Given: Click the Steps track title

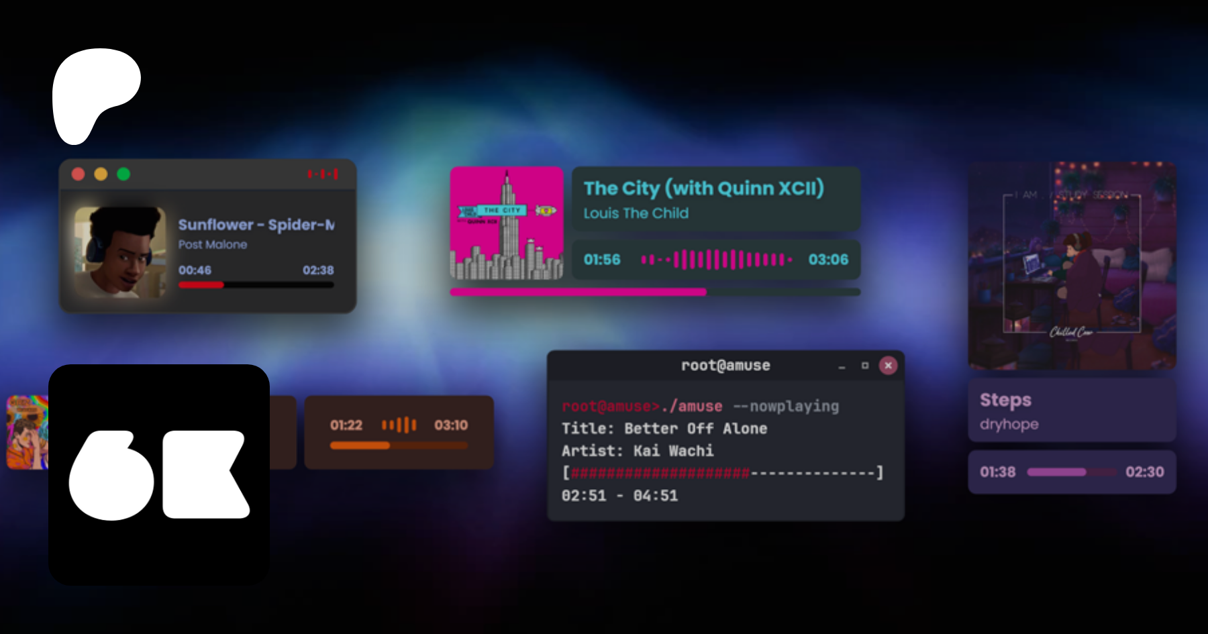Looking at the screenshot, I should pos(1005,400).
